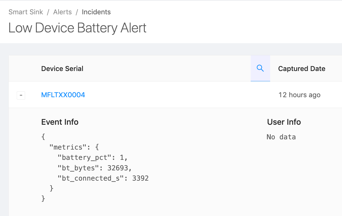Click the User Info heading
Screen dimensions: 342x216
(x=284, y=122)
